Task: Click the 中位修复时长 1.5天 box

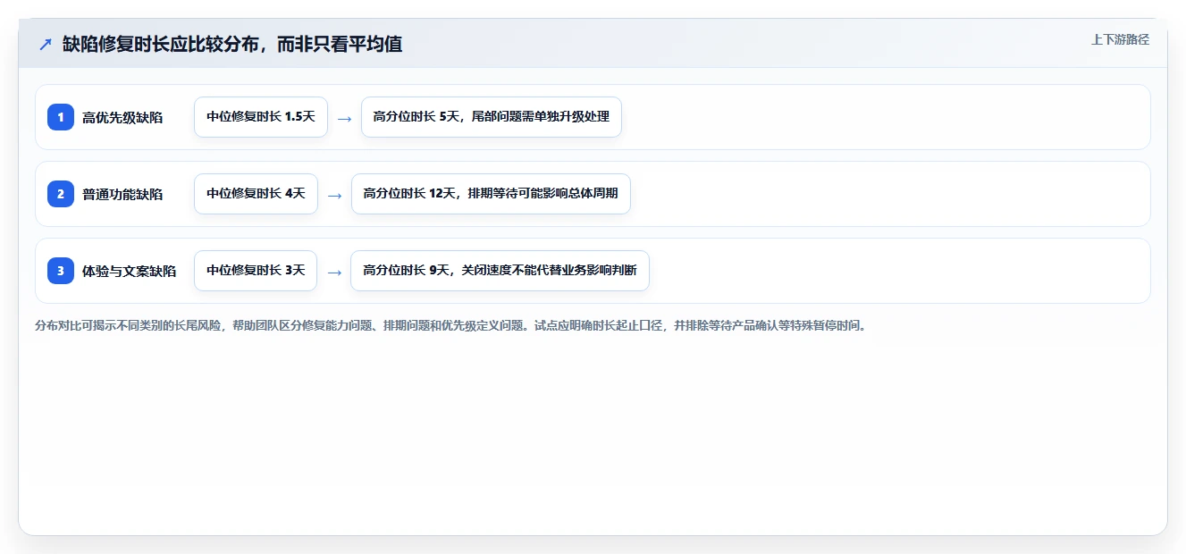Action: pos(261,117)
